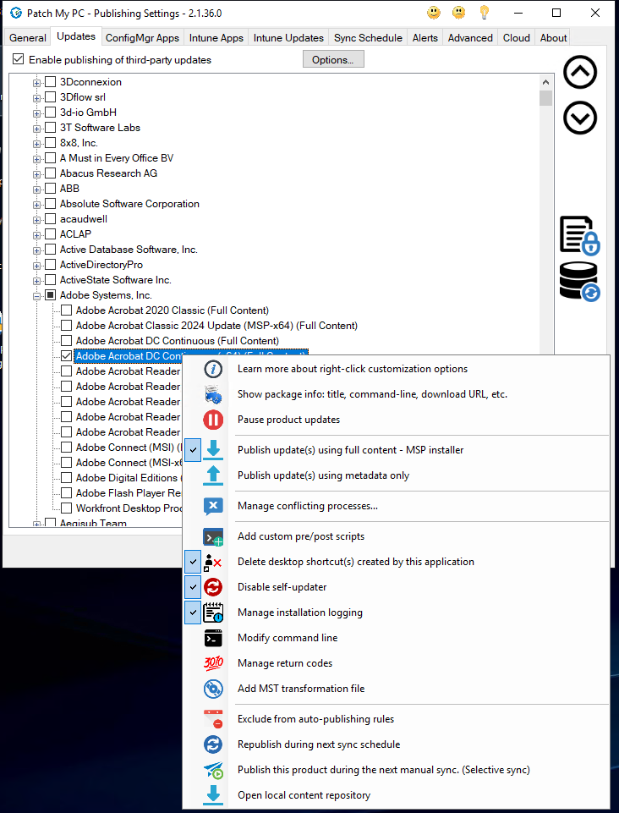Expand the ActiveState Software Inc. node
Viewport: 619px width, 813px height.
click(x=37, y=280)
